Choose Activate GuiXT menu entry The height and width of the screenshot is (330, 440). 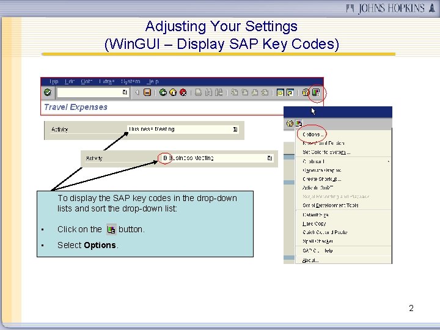318,188
